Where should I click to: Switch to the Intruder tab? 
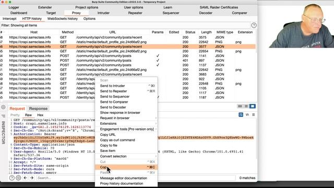(103, 13)
